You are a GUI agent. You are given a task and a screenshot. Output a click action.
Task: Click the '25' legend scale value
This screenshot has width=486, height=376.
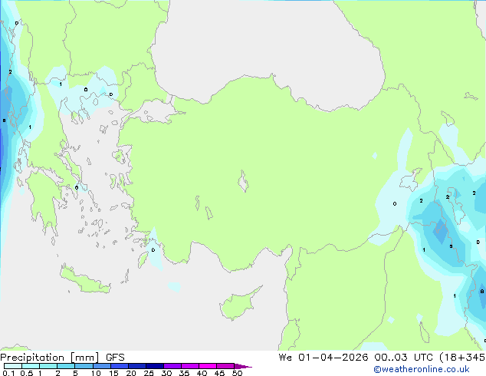click(149, 373)
